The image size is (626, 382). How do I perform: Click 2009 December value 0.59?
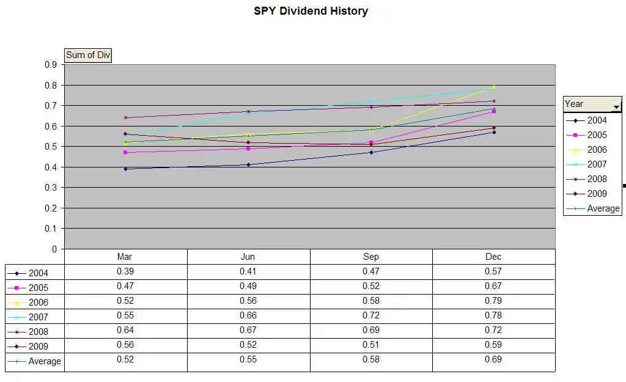point(493,345)
